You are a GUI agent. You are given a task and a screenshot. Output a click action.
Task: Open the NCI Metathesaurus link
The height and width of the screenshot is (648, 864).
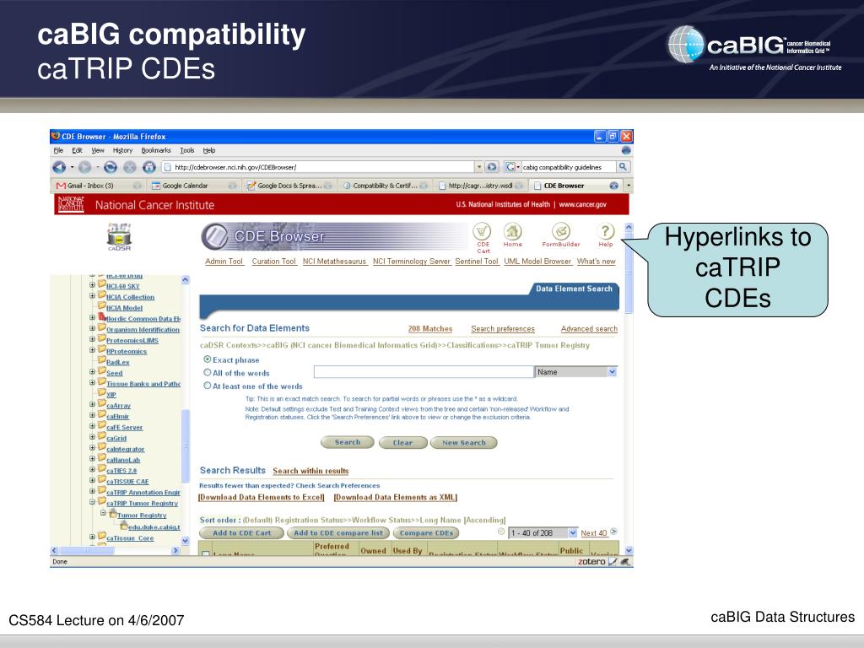tap(334, 262)
